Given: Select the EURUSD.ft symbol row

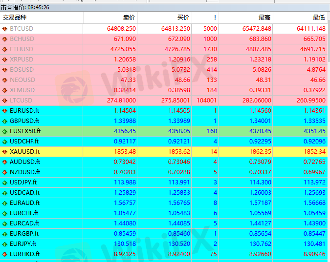Looking at the screenshot, I should point(24,111).
